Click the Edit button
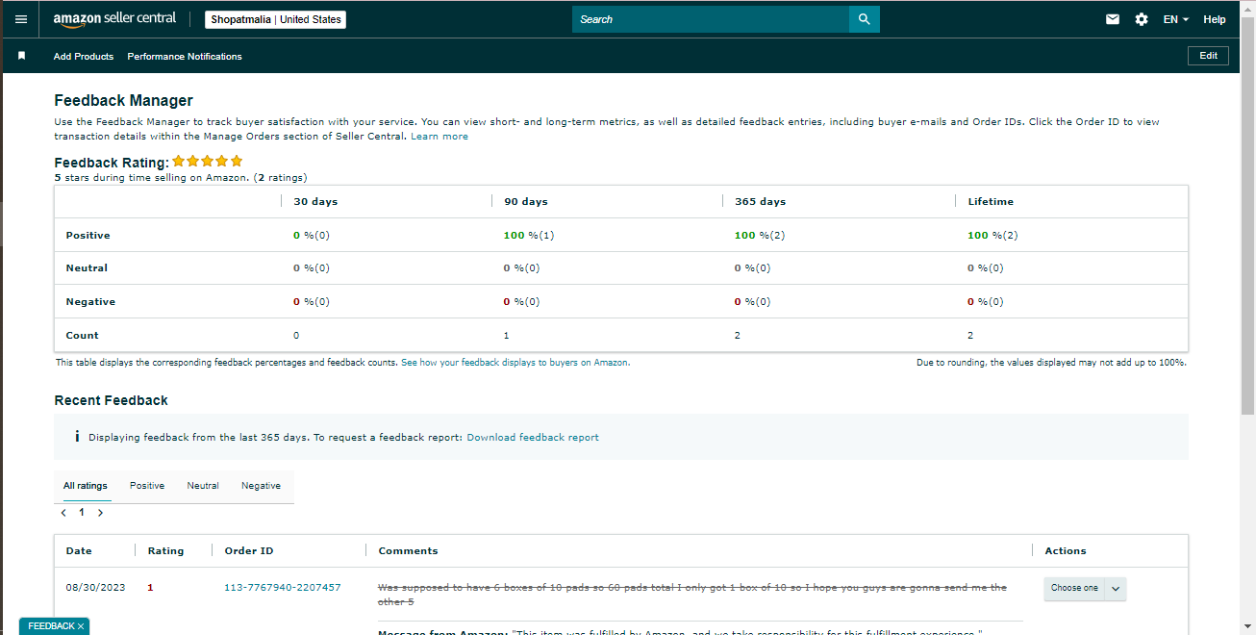This screenshot has width=1256, height=635. [1209, 56]
